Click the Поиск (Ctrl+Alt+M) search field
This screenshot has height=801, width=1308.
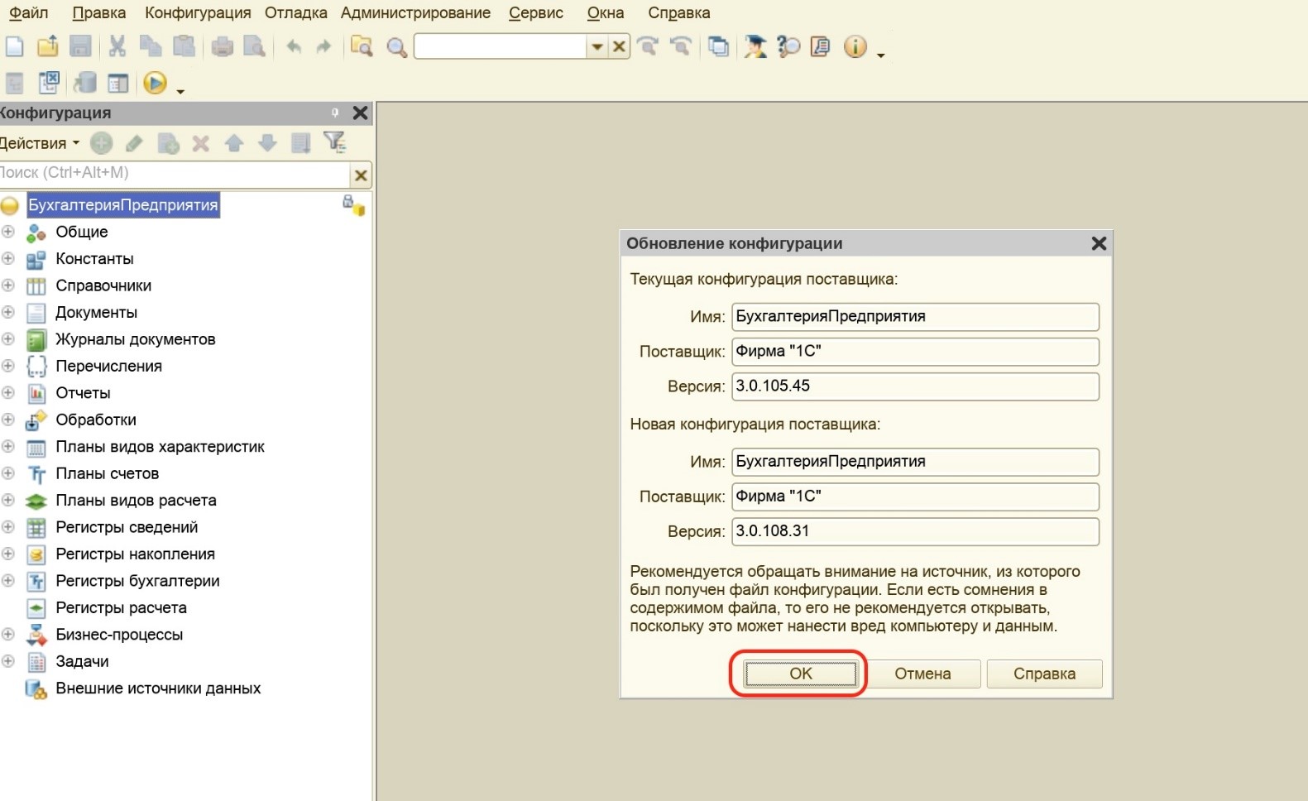[174, 173]
